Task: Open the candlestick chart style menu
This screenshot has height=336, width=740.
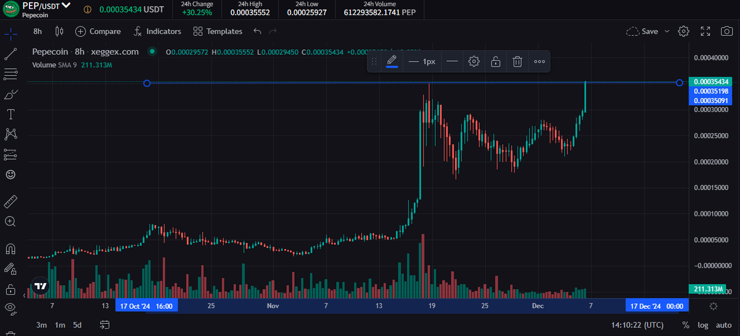Action: click(x=59, y=31)
